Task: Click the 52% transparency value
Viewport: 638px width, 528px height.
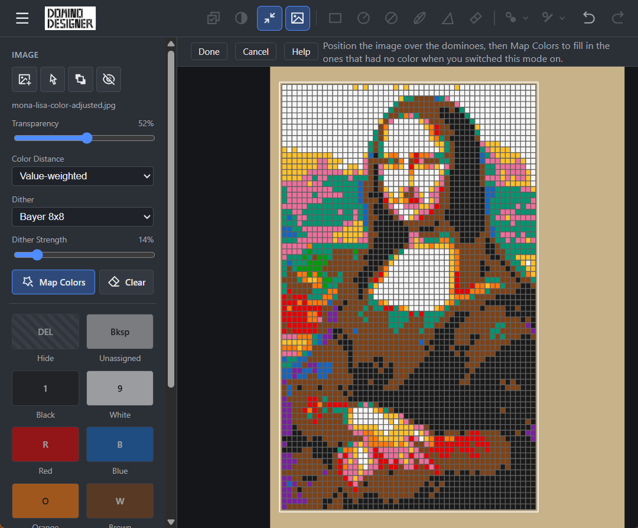Action: pos(146,123)
